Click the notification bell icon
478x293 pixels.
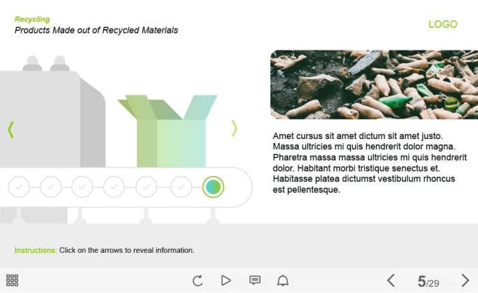283,280
